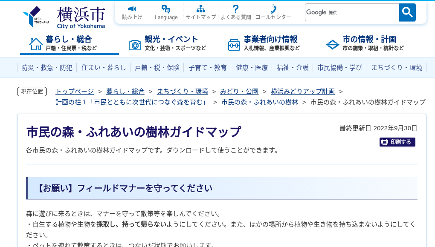Viewport: 435px width, 247px height.
Task: Select the 子育て・教育 menu item
Action: point(208,67)
